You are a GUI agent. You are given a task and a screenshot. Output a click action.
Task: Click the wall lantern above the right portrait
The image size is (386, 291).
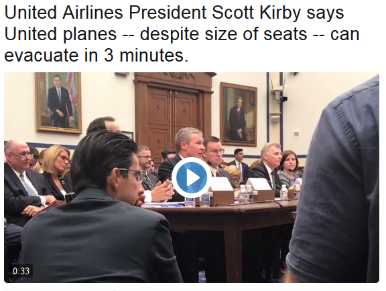pos(278,86)
